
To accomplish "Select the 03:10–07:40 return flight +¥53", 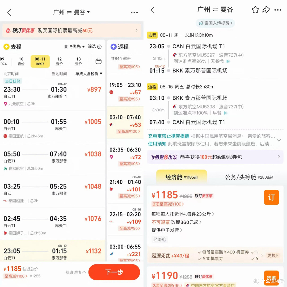I will [125, 123].
